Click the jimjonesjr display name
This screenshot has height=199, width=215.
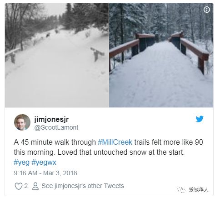[x=51, y=119]
